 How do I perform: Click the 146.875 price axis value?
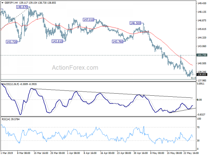(x=202, y=20)
